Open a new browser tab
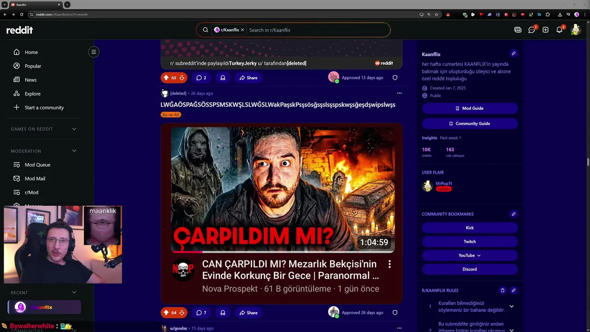Screen dimensions: 590x332 [x=67, y=5]
